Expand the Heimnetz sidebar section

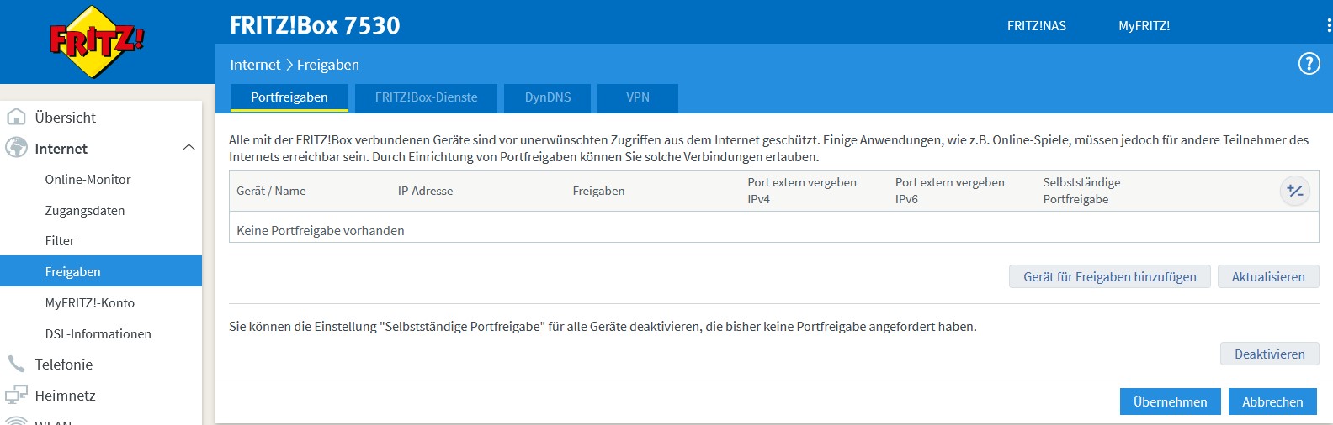tap(65, 396)
